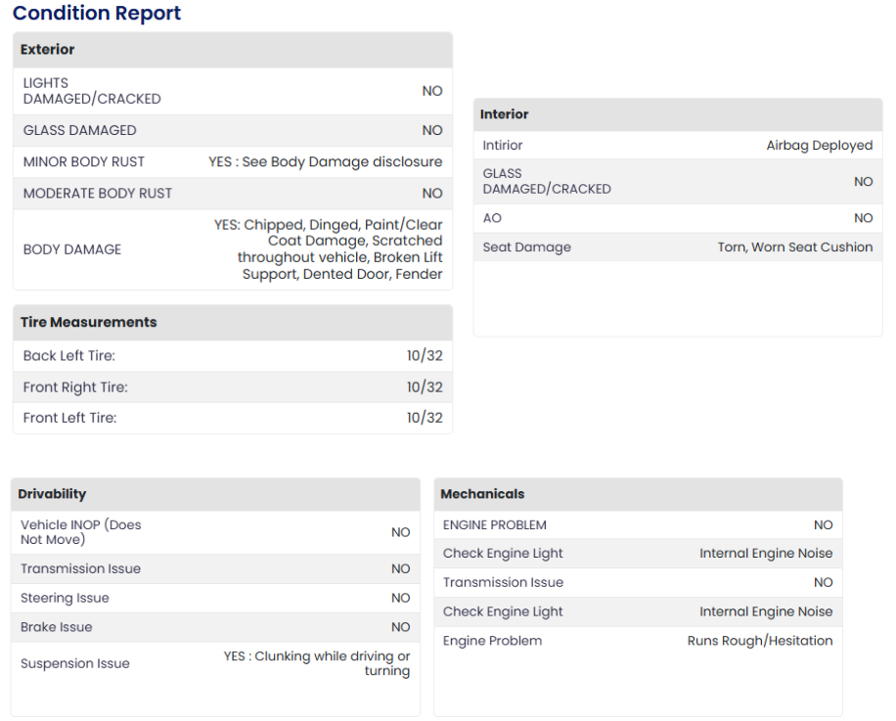Click the Condition Report heading
The image size is (896, 721).
tap(97, 14)
